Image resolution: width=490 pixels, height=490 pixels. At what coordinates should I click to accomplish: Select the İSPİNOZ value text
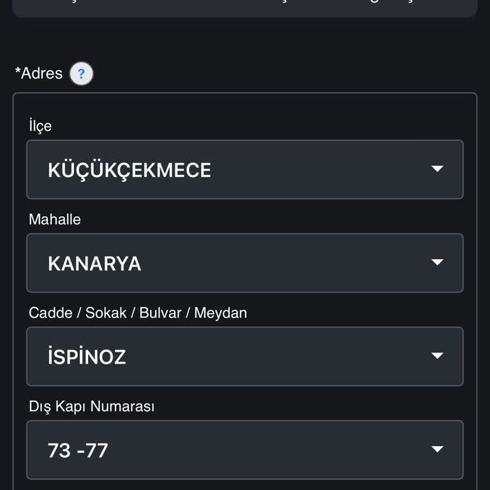pyautogui.click(x=87, y=357)
